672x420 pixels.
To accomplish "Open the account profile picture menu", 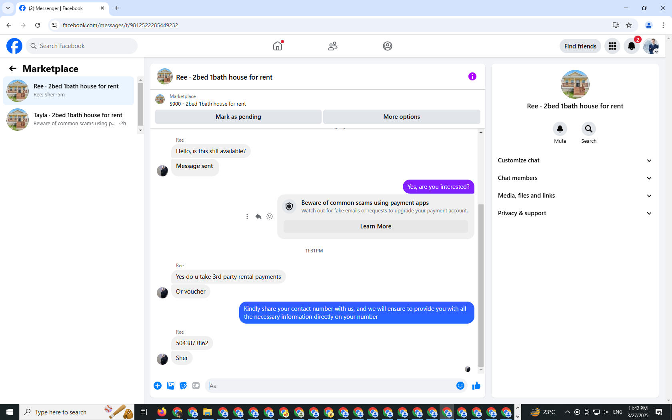I will (x=651, y=46).
